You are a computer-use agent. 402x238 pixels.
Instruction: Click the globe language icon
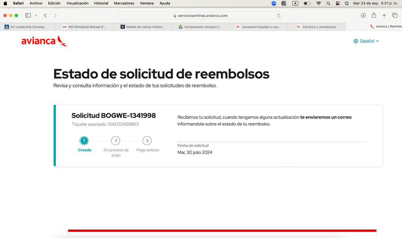(x=356, y=41)
